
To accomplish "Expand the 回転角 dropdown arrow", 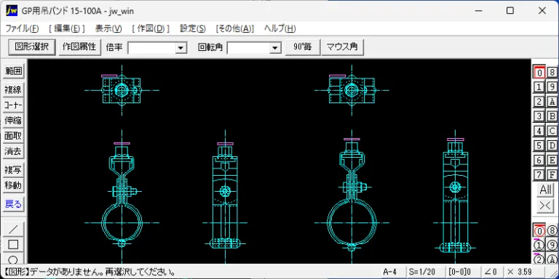I will 275,48.
